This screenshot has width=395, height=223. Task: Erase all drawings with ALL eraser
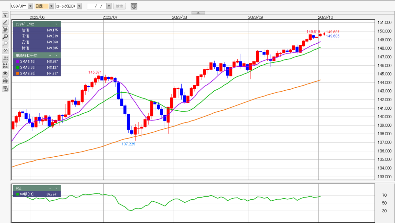[x=5, y=29]
